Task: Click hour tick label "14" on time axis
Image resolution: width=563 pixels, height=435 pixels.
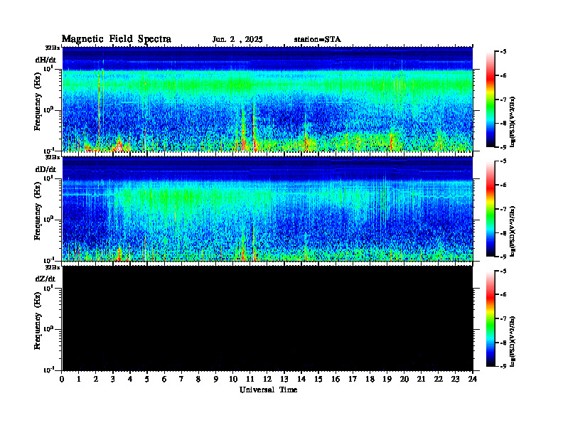Action: [301, 380]
